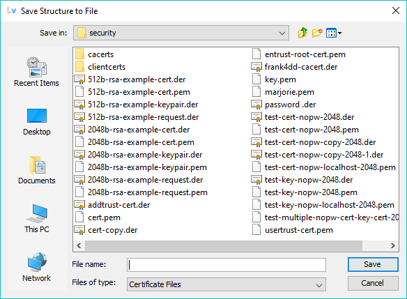This screenshot has width=407, height=299.
Task: Select test-cert-nopw-2048.der file name
Action: 309,117
